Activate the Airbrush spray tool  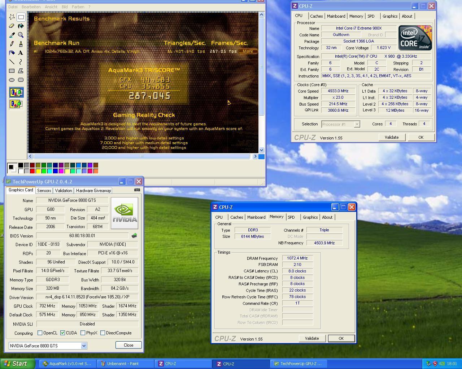coord(12,53)
